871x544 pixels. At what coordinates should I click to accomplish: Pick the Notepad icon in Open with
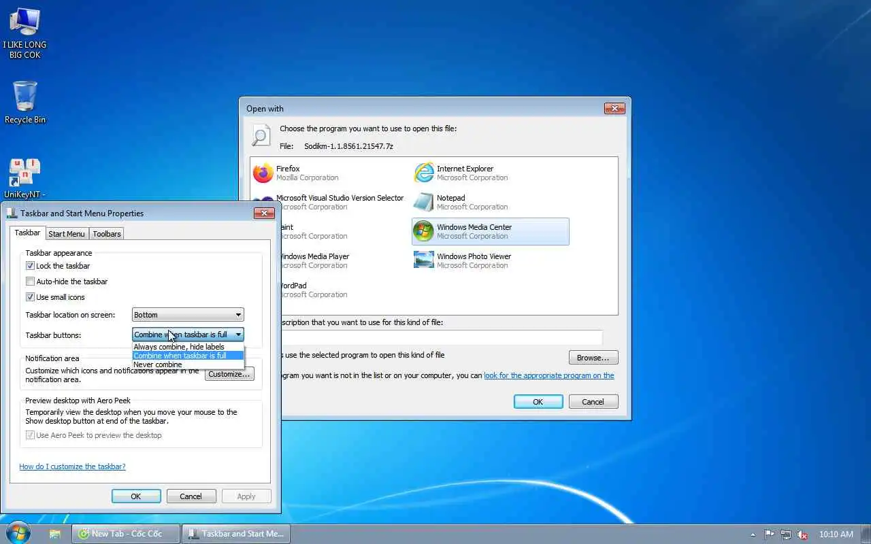(424, 202)
